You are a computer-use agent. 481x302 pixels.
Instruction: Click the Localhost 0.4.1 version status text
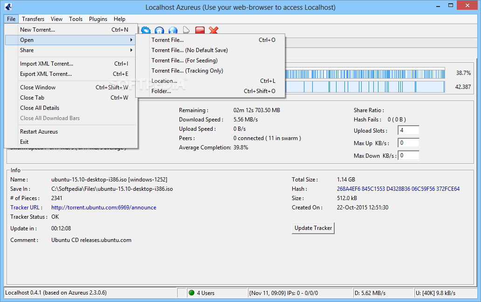[x=56, y=293]
